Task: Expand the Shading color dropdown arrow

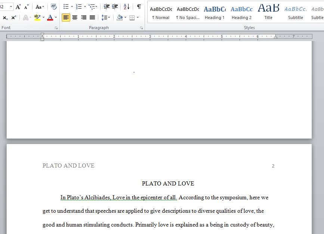Action: pyautogui.click(x=126, y=18)
